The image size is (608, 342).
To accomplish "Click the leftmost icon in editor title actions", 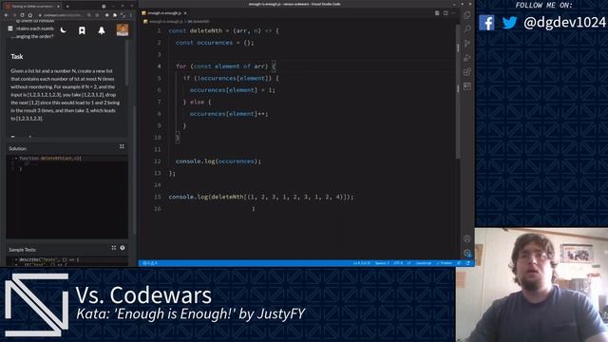I will click(437, 13).
